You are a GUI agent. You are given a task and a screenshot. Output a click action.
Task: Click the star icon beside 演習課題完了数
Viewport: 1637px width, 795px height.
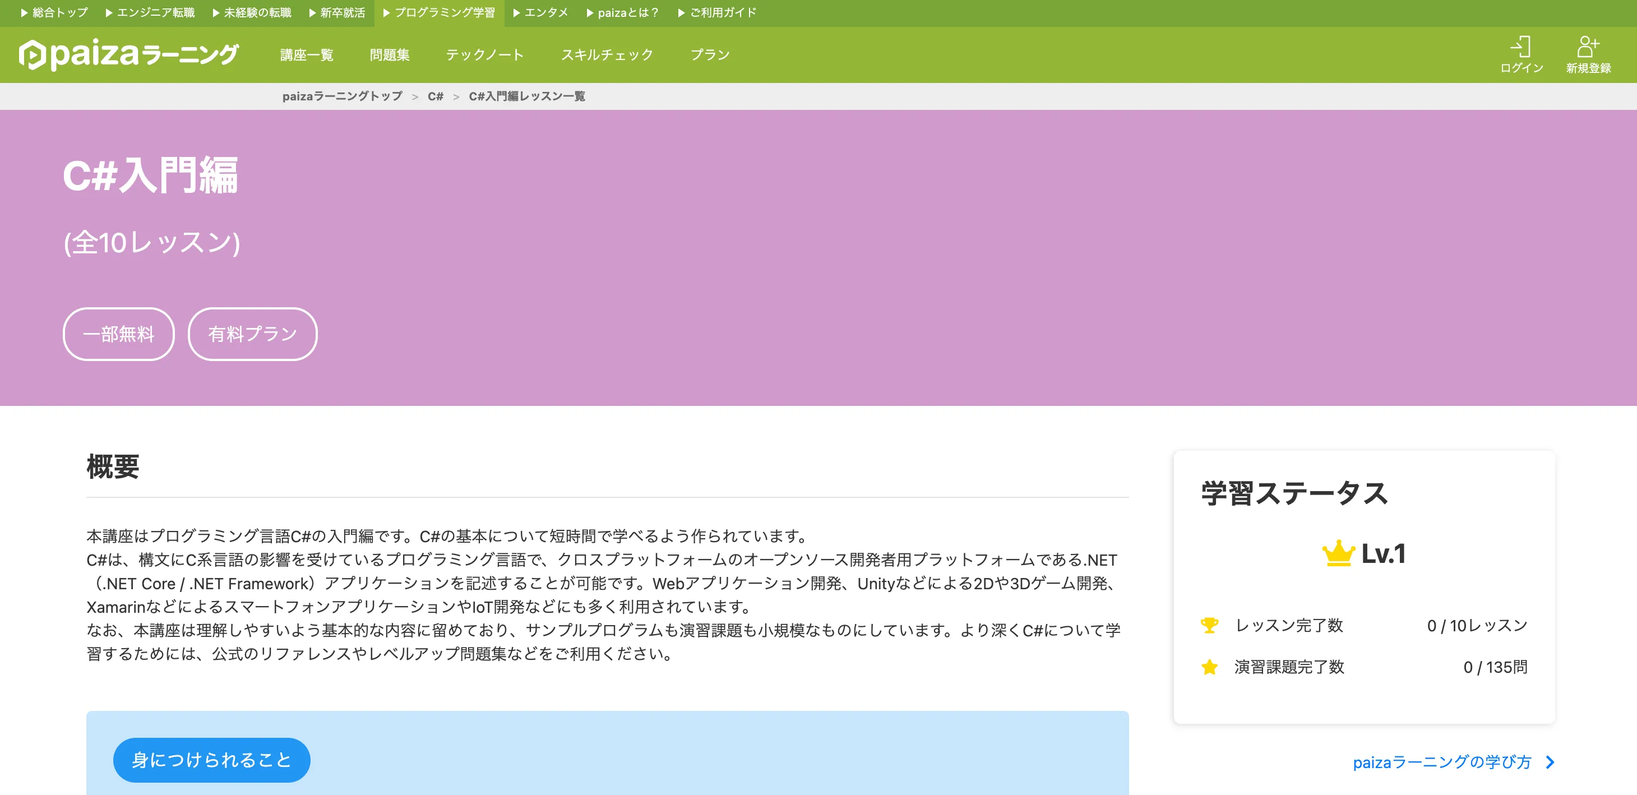point(1209,667)
